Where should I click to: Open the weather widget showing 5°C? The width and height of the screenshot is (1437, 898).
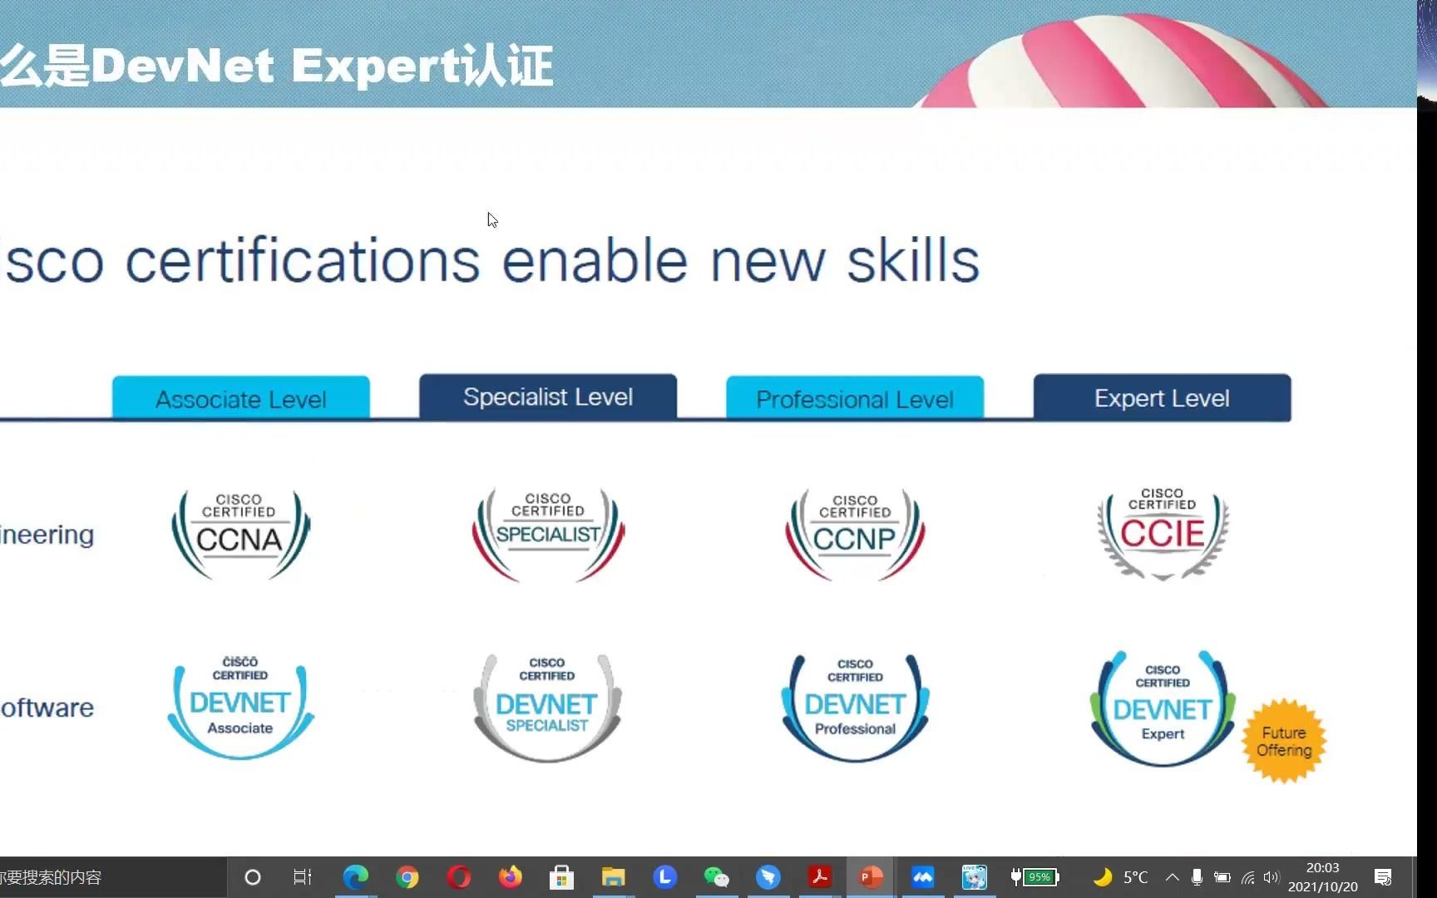[1120, 877]
